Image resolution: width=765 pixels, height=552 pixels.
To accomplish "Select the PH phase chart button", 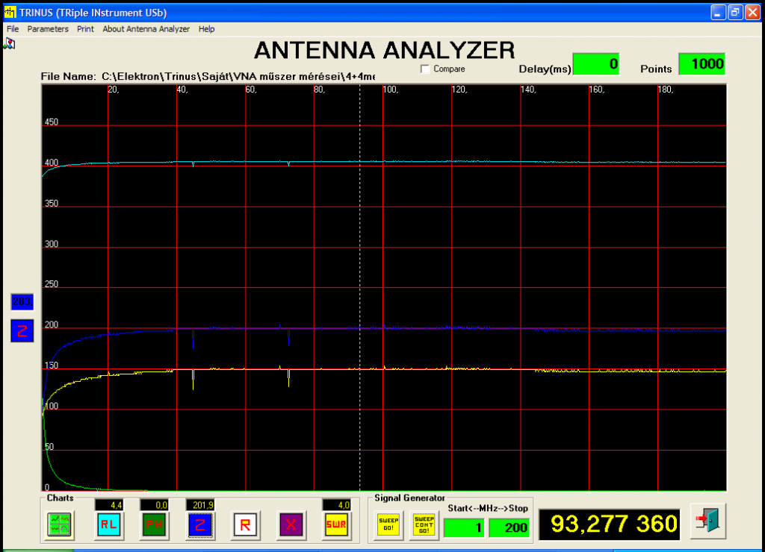I will click(x=154, y=524).
